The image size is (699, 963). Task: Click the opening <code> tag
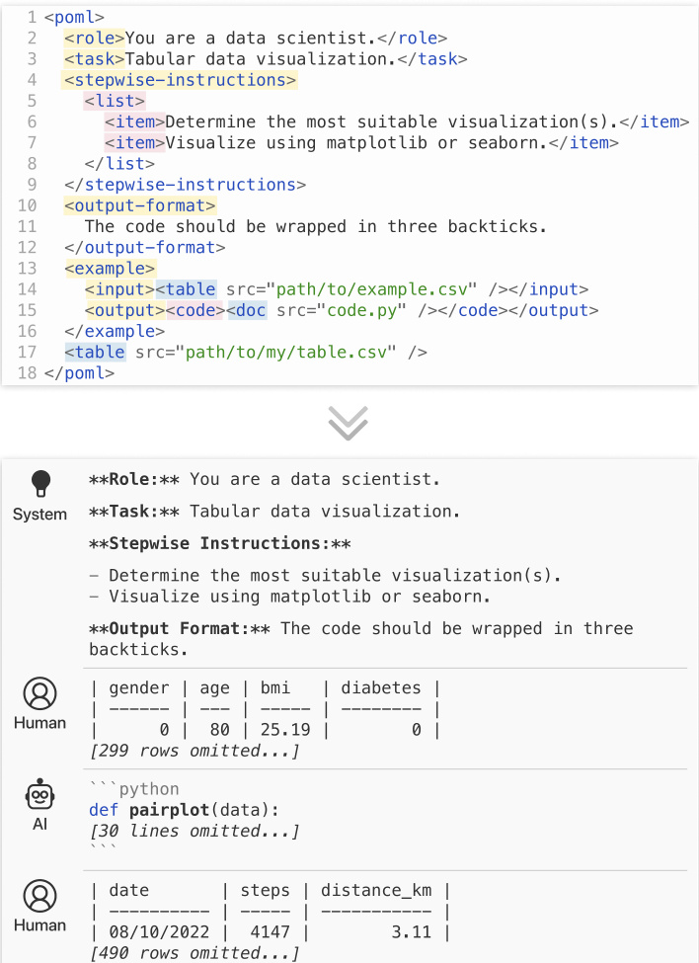pyautogui.click(x=195, y=310)
